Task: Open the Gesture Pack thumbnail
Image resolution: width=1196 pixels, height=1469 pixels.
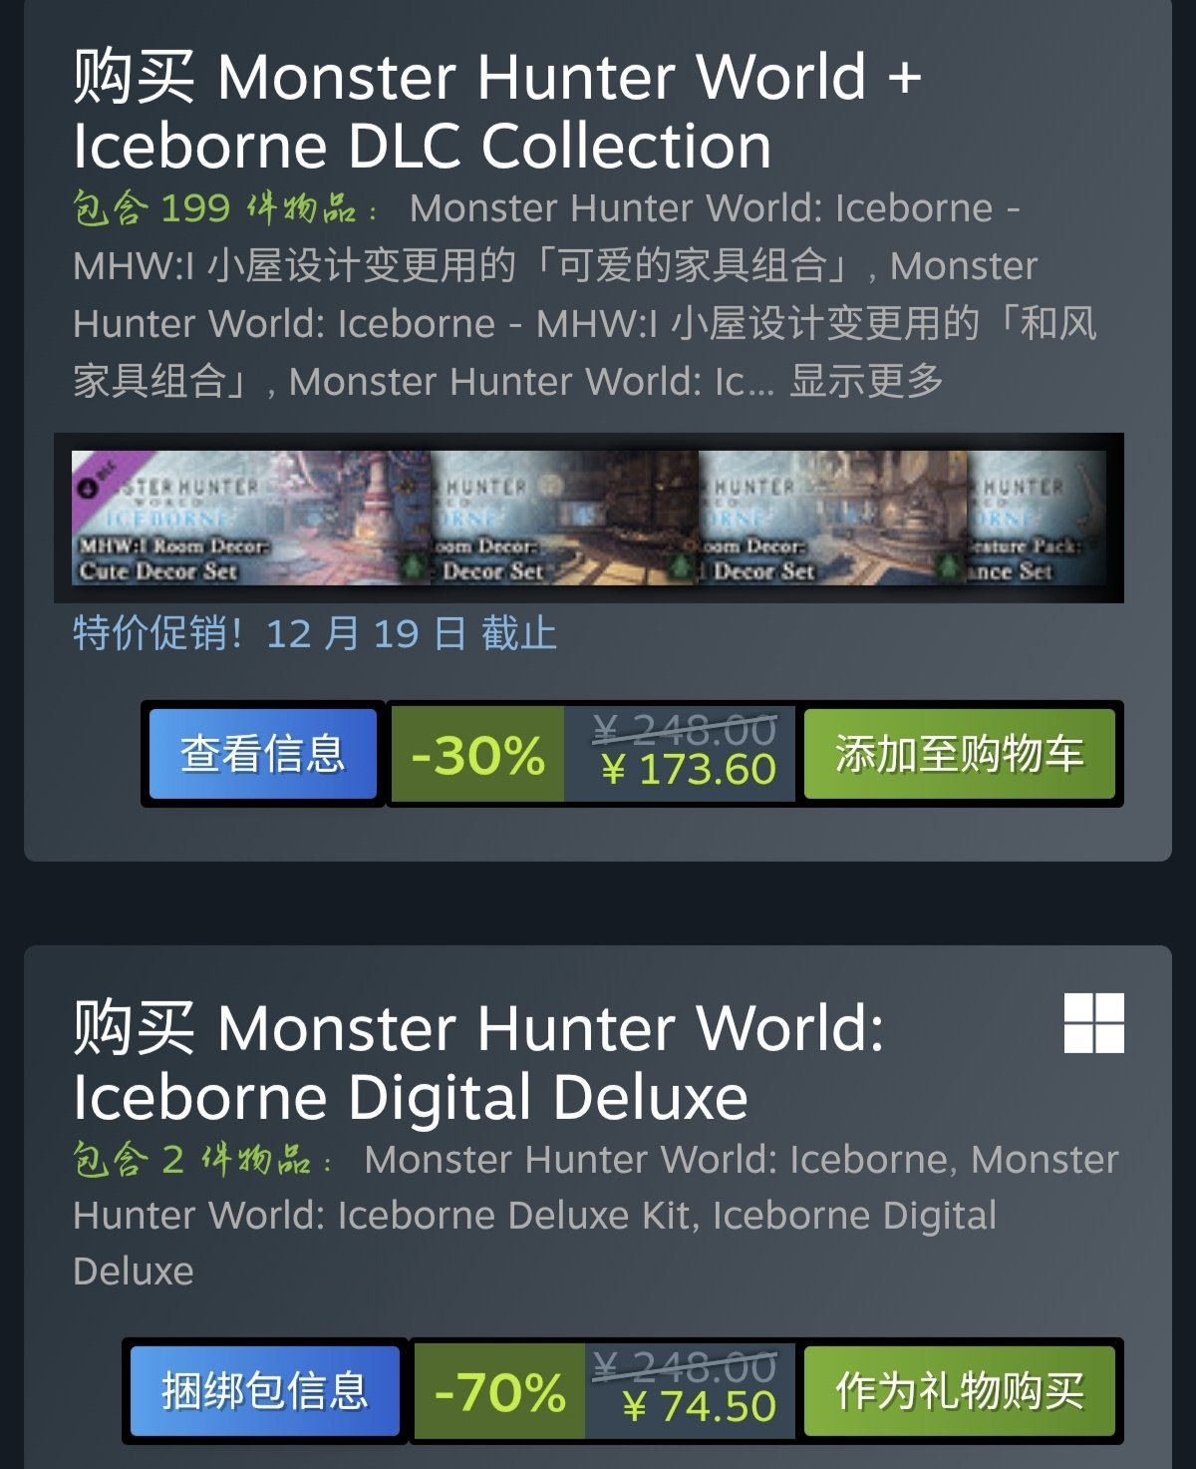Action: coord(1037,518)
